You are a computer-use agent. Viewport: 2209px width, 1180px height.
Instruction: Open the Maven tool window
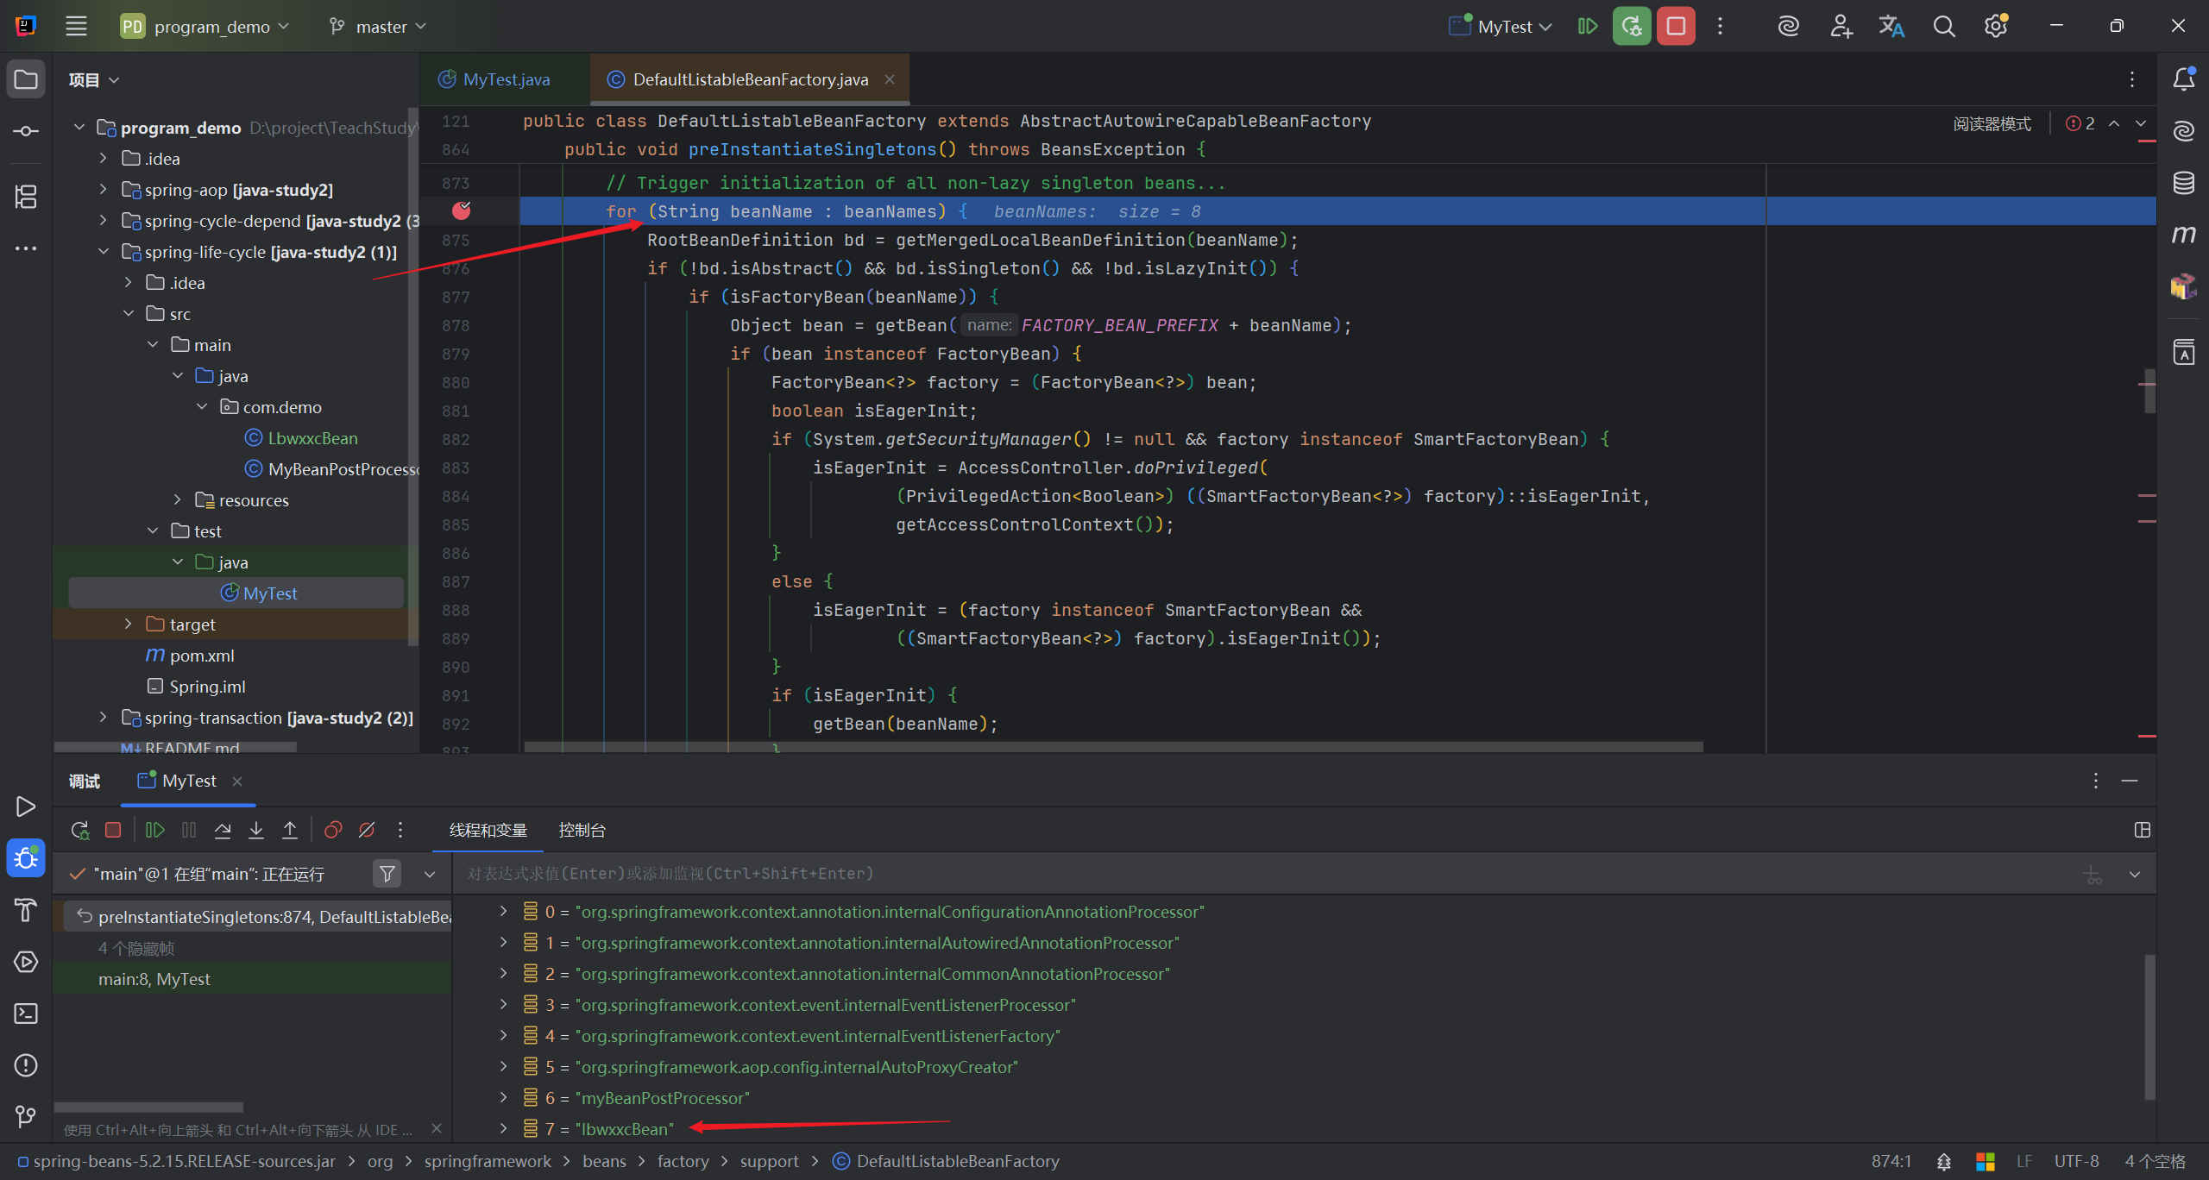[x=2183, y=235]
